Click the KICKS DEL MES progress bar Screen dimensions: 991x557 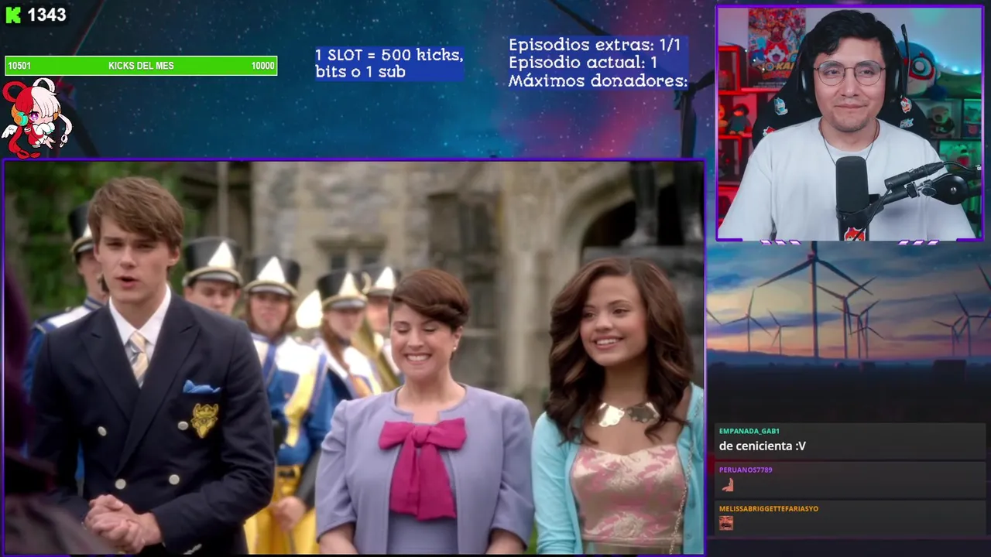(141, 66)
